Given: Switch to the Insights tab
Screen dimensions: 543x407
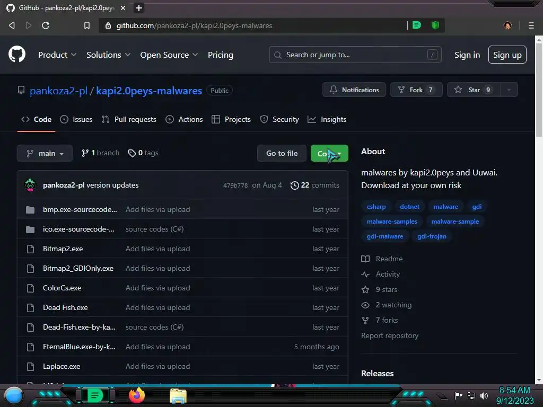Looking at the screenshot, I should [x=327, y=119].
